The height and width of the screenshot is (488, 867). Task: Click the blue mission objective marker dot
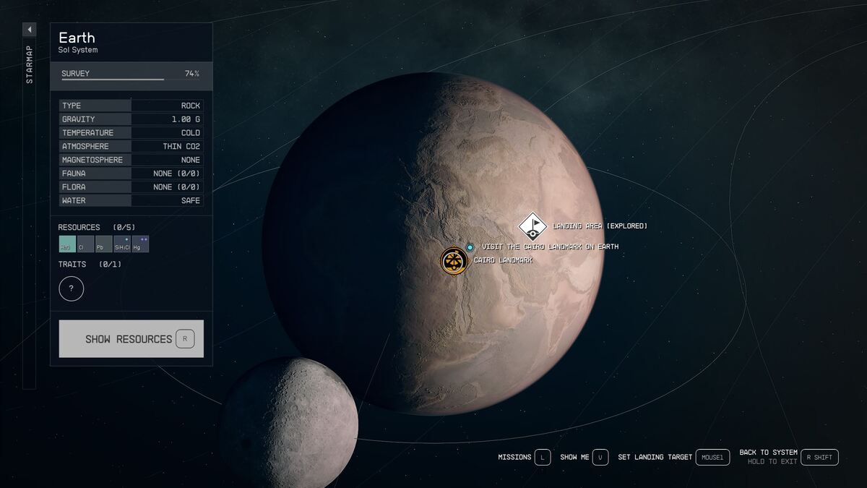click(470, 247)
